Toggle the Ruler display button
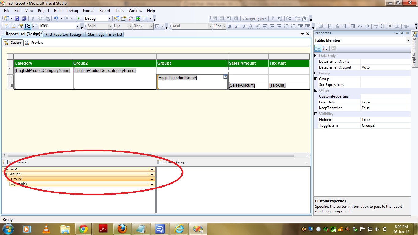The height and width of the screenshot is (235, 418). coord(35,26)
